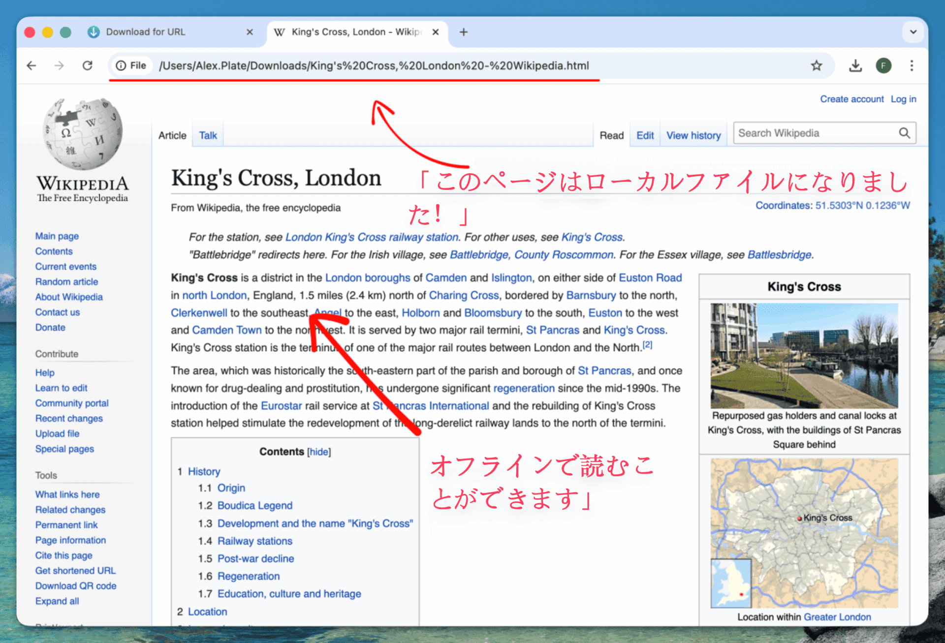This screenshot has height=643, width=945.
Task: Jump to 1.6 Regeneration section
Action: click(249, 576)
